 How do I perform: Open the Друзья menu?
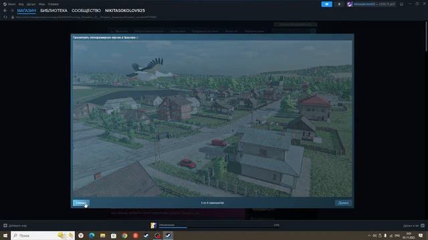click(31, 4)
